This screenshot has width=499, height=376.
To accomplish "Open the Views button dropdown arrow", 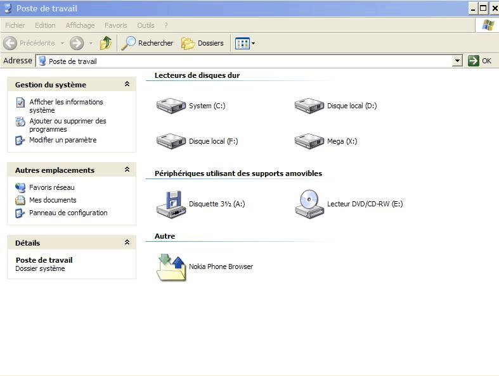I will (x=254, y=43).
